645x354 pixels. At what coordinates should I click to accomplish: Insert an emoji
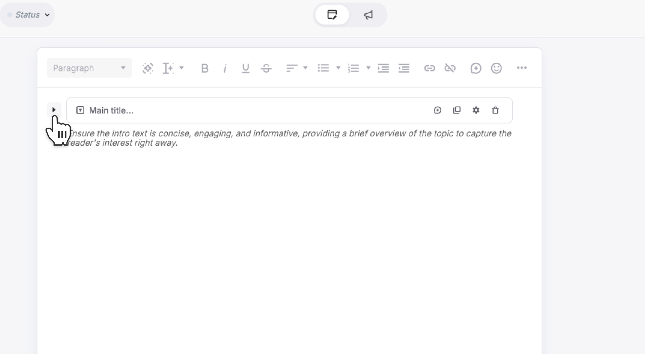[x=496, y=68]
